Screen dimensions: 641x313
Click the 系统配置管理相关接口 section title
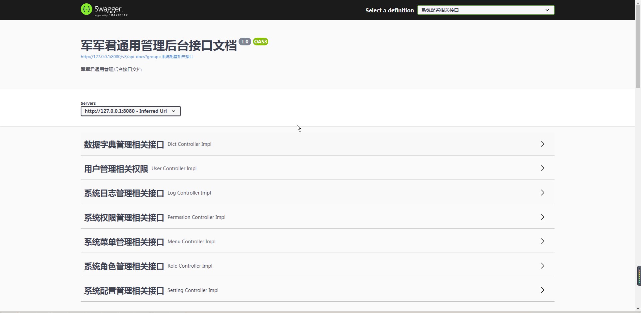pyautogui.click(x=123, y=290)
